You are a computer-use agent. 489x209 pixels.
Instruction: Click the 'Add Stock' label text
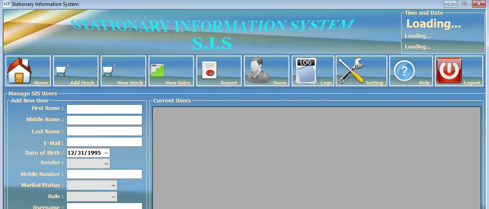click(x=82, y=83)
